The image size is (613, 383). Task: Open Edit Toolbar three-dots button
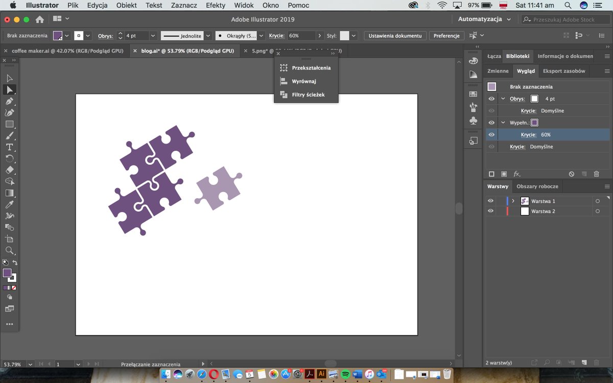(9, 324)
